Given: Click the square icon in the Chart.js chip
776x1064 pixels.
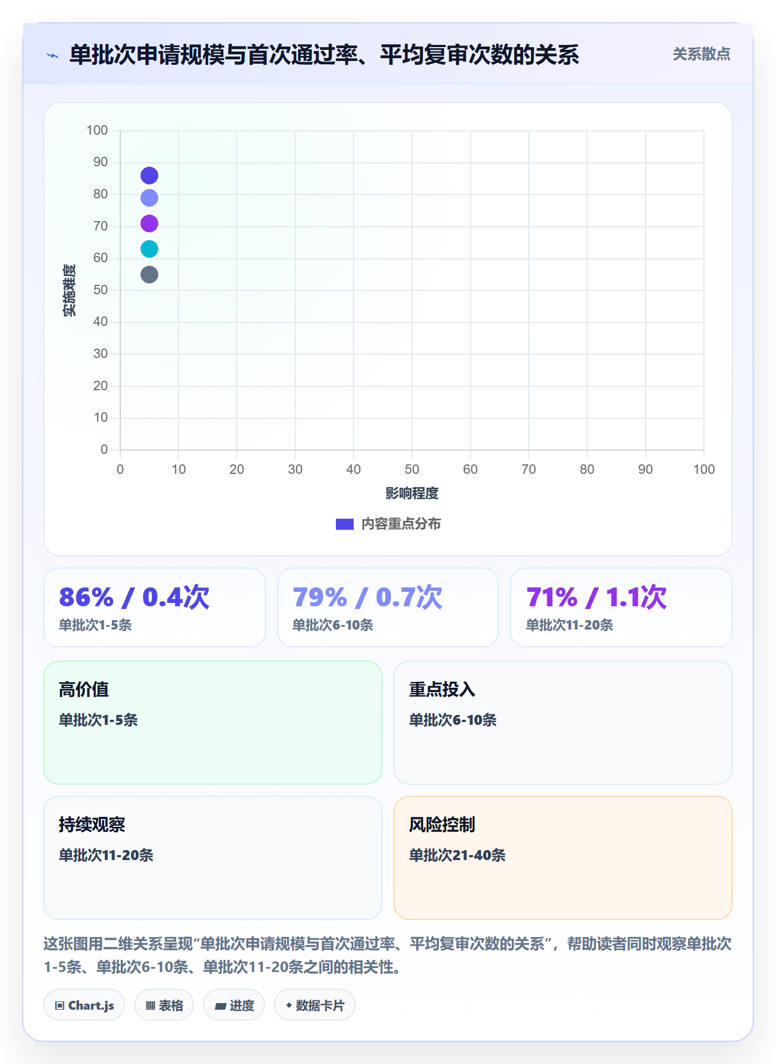Looking at the screenshot, I should (x=60, y=1006).
